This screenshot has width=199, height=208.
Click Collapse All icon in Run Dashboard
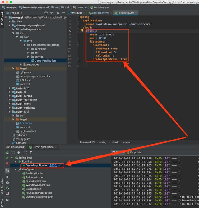pyautogui.click(x=19, y=153)
